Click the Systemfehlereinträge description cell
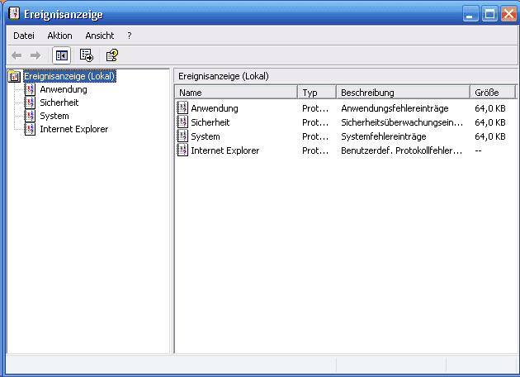This screenshot has height=377, width=520. [384, 136]
